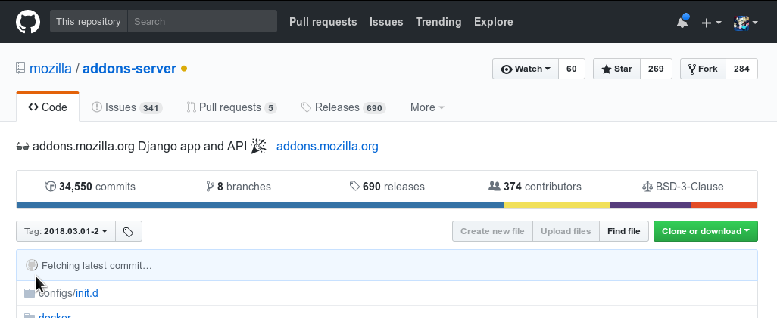Click the Fetching latest commit text
Image resolution: width=777 pixels, height=318 pixels.
[97, 266]
